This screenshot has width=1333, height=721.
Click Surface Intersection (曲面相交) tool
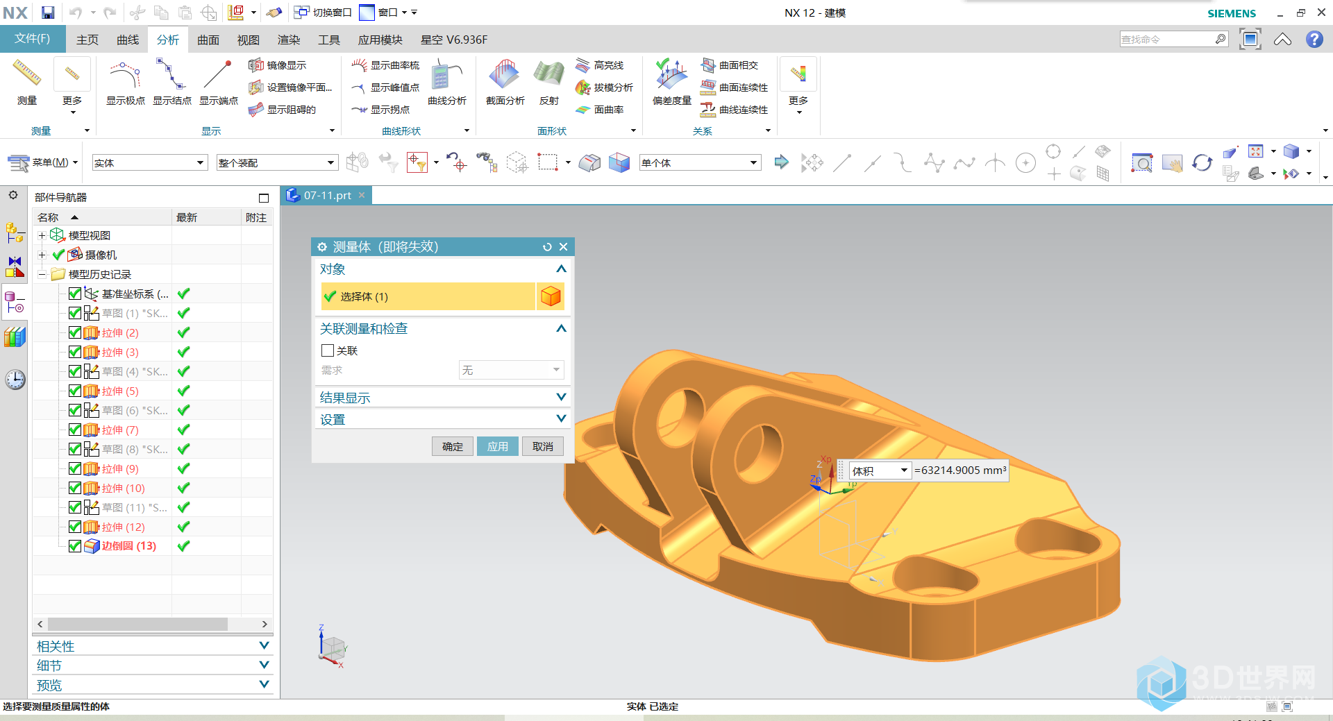click(729, 65)
